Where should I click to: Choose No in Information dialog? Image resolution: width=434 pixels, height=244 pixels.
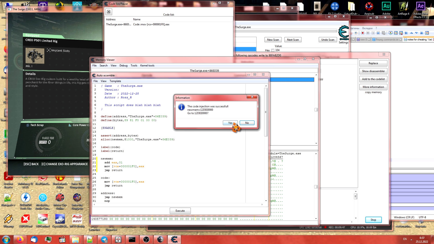(x=247, y=123)
